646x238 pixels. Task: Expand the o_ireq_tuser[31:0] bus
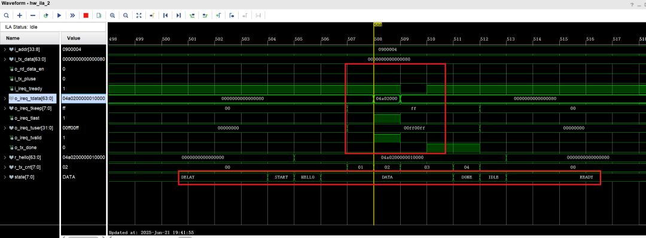tap(5, 128)
